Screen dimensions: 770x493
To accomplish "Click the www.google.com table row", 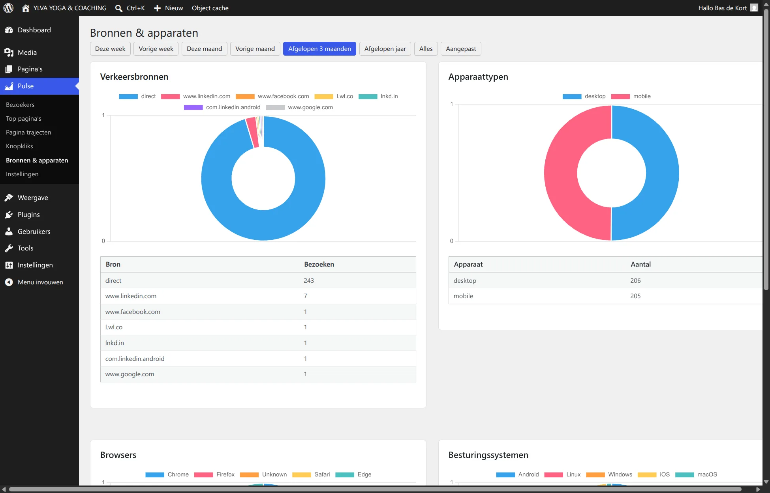I will (x=258, y=374).
